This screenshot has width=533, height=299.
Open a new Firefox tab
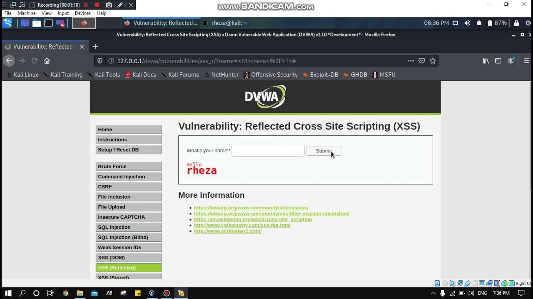(95, 47)
